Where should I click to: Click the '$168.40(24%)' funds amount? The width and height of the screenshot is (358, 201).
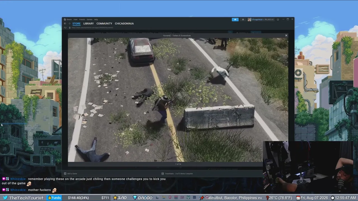[x=78, y=198]
